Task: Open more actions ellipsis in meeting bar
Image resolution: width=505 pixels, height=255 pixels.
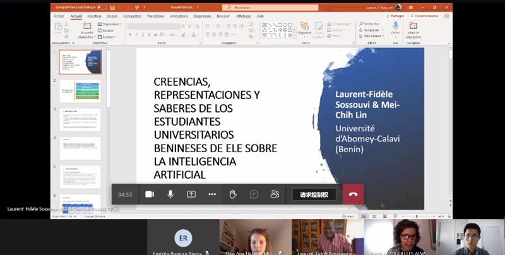Action: [x=212, y=194]
